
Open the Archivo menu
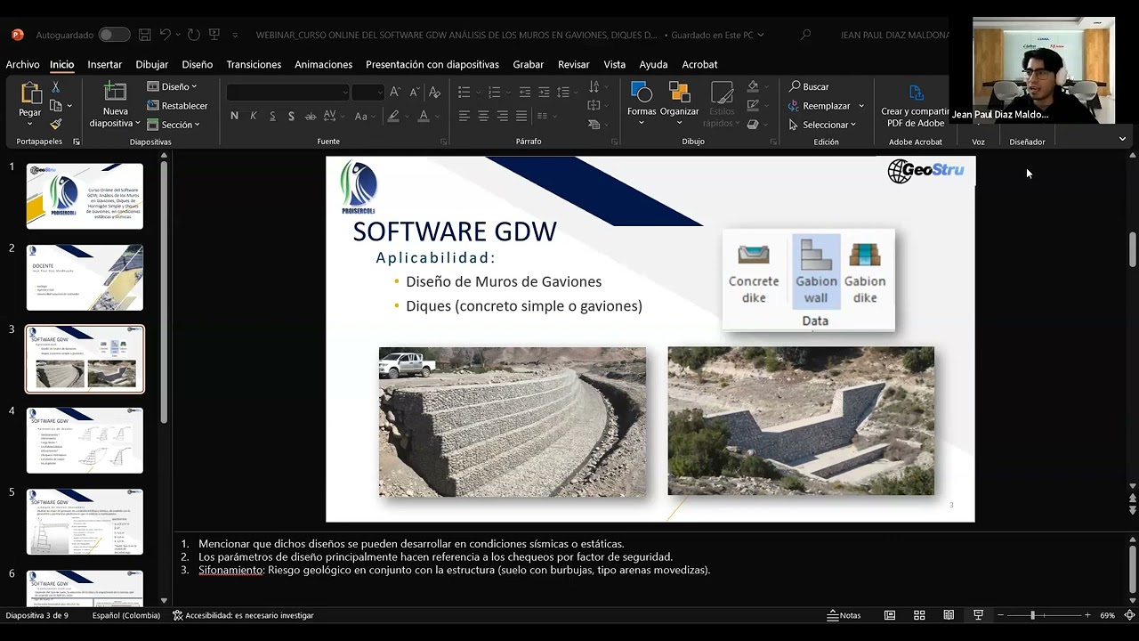pos(22,64)
